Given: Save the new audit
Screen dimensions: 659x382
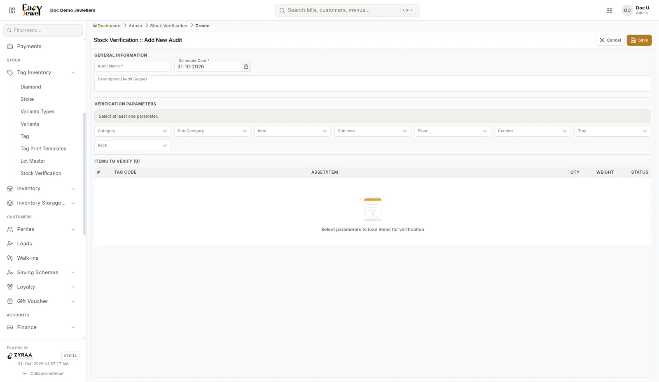Looking at the screenshot, I should click(639, 40).
